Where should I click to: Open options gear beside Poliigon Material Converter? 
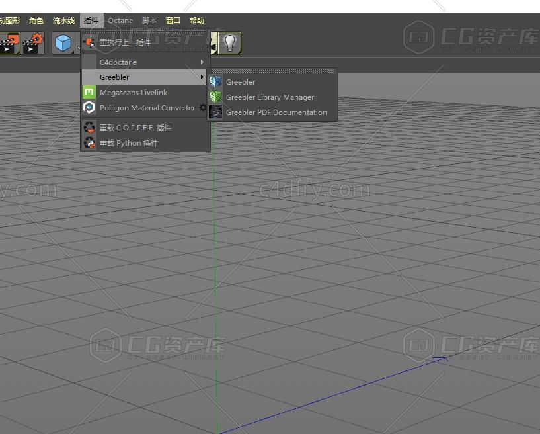[x=203, y=108]
